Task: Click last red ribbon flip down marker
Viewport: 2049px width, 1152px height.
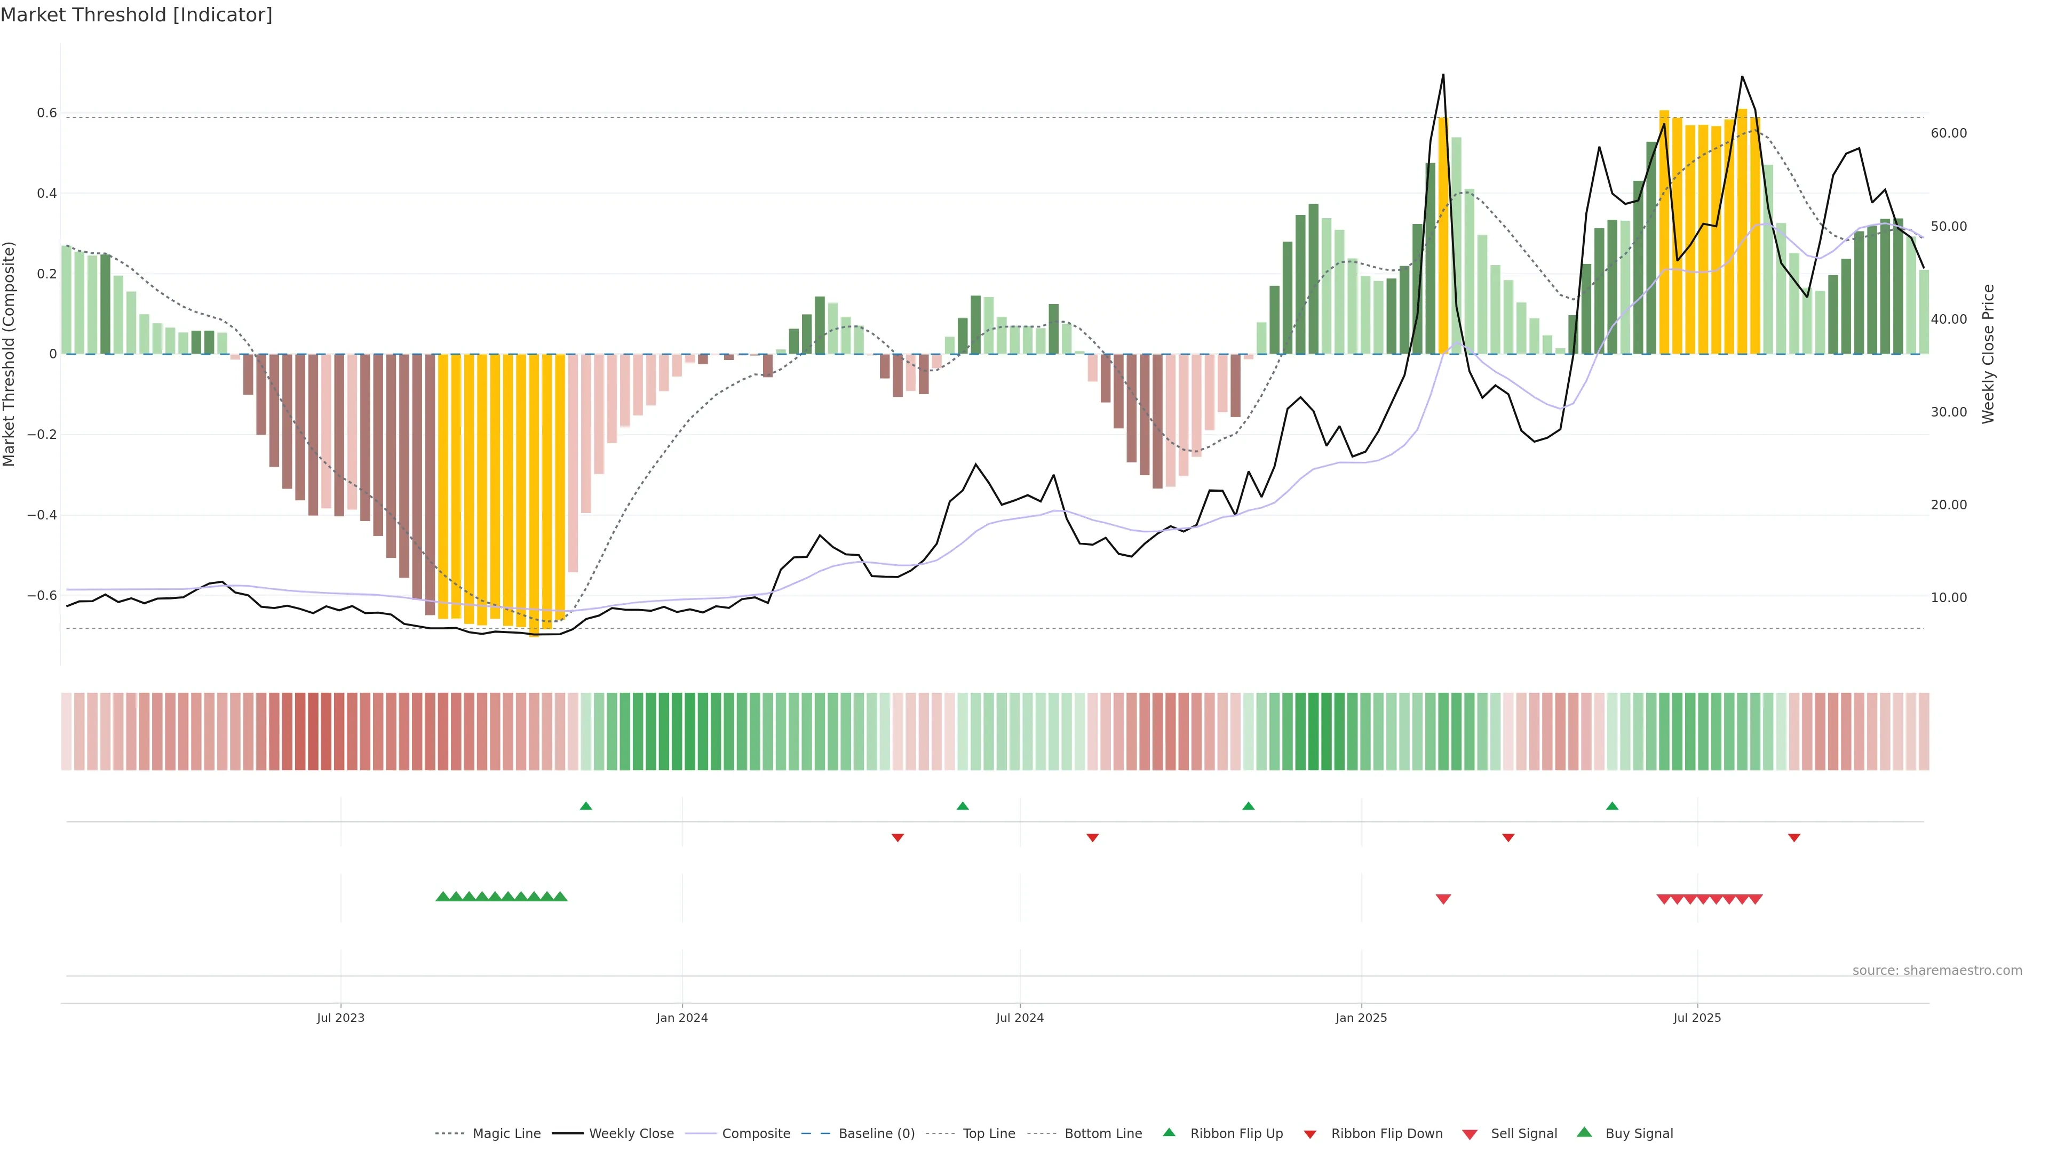Action: click(x=1793, y=838)
